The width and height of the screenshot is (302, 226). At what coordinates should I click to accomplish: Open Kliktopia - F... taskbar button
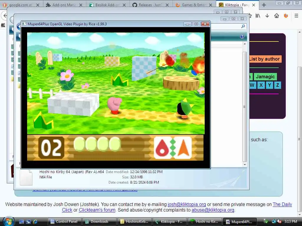coord(169,222)
